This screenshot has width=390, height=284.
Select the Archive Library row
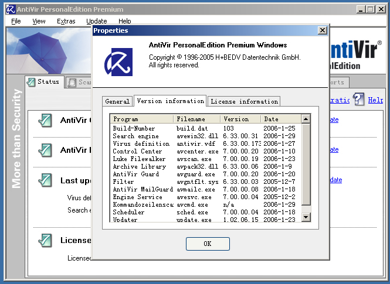[x=206, y=166]
